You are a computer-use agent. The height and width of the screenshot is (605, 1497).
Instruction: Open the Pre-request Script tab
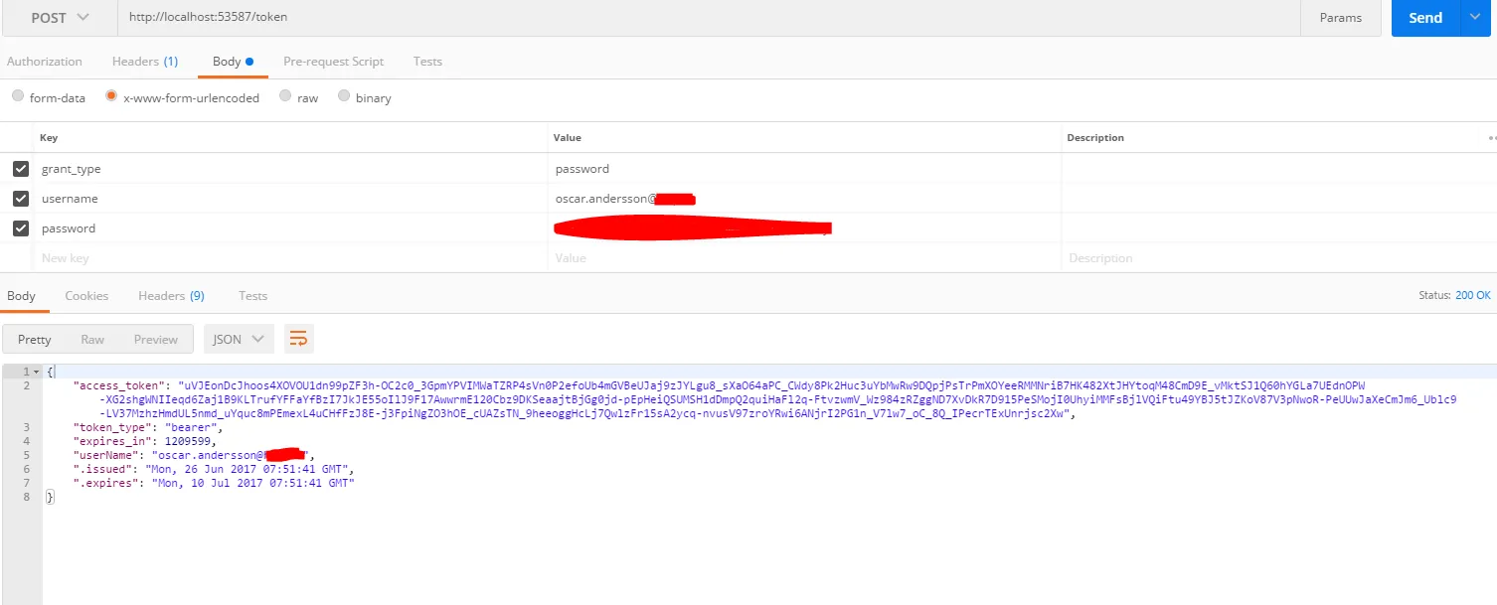point(333,62)
